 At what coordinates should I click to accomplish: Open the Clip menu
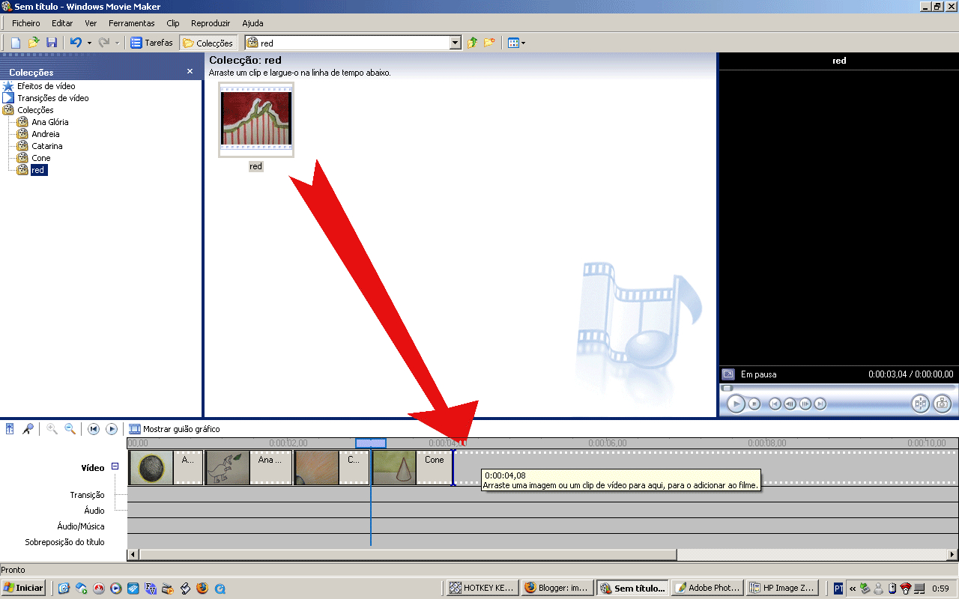click(x=173, y=23)
